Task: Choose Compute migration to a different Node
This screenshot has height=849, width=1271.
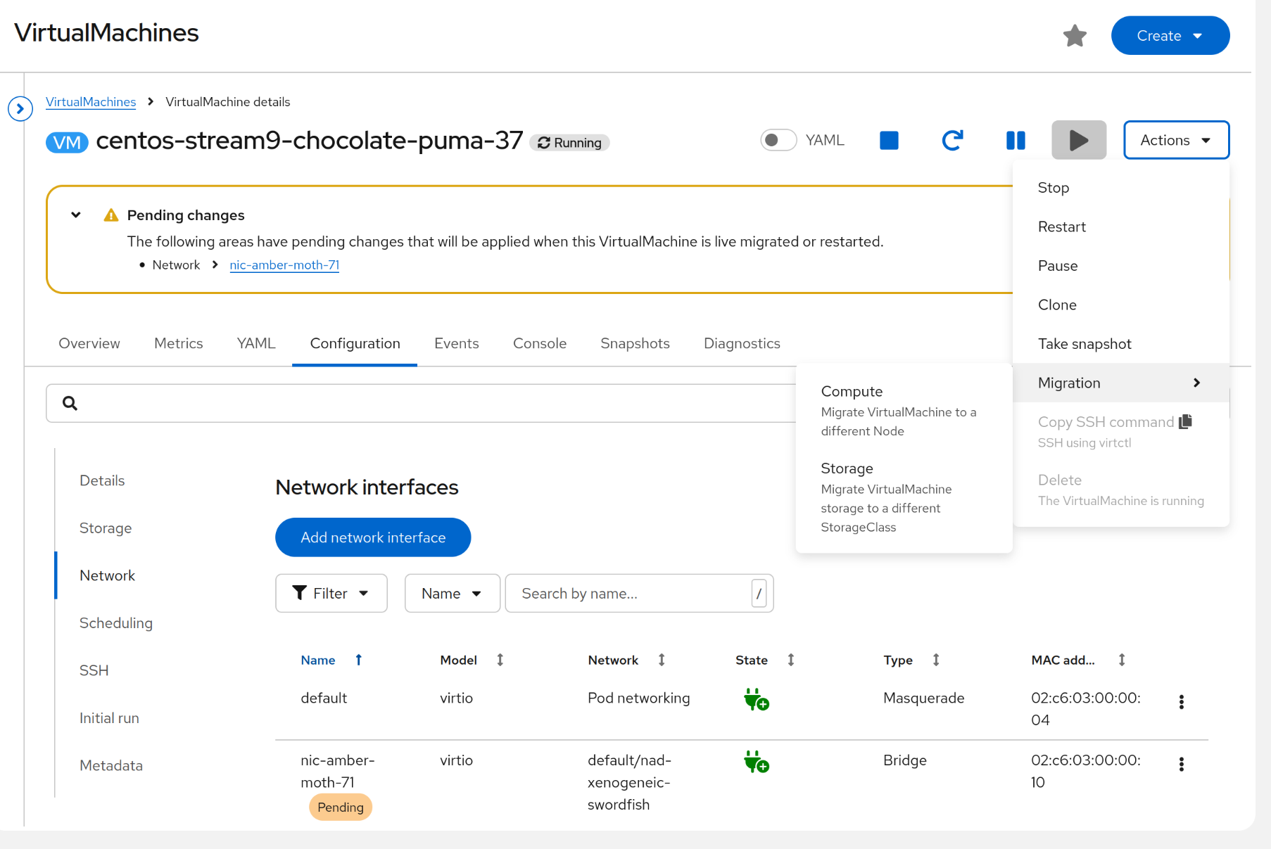Action: 898,411
